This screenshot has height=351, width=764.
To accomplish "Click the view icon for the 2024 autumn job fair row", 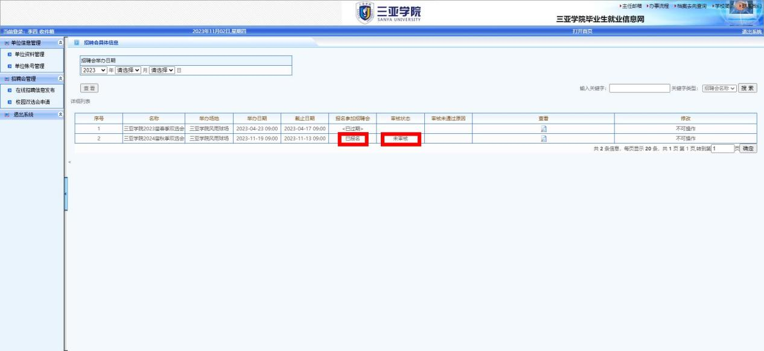I will 543,139.
